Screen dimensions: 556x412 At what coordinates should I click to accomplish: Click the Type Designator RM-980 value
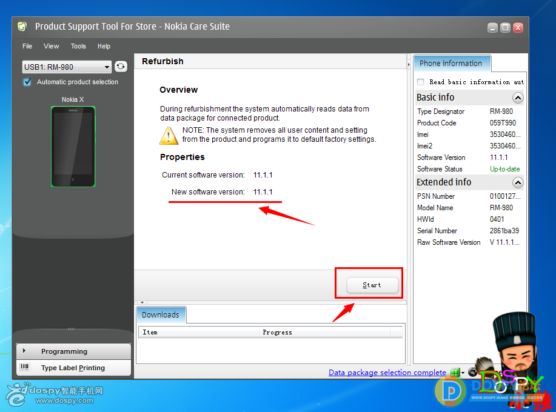(501, 111)
